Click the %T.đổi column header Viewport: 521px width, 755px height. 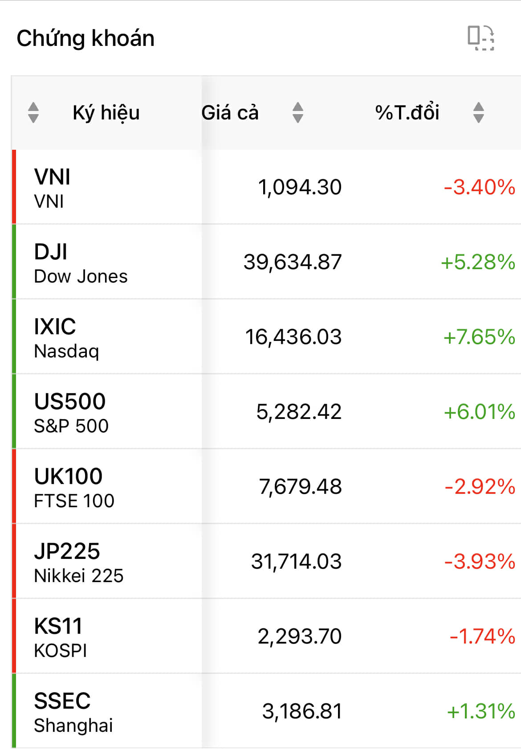[407, 112]
